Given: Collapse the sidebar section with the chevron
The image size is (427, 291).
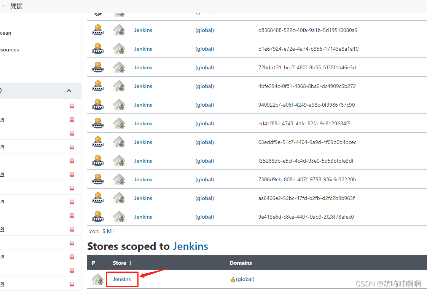Looking at the screenshot, I should point(69,90).
